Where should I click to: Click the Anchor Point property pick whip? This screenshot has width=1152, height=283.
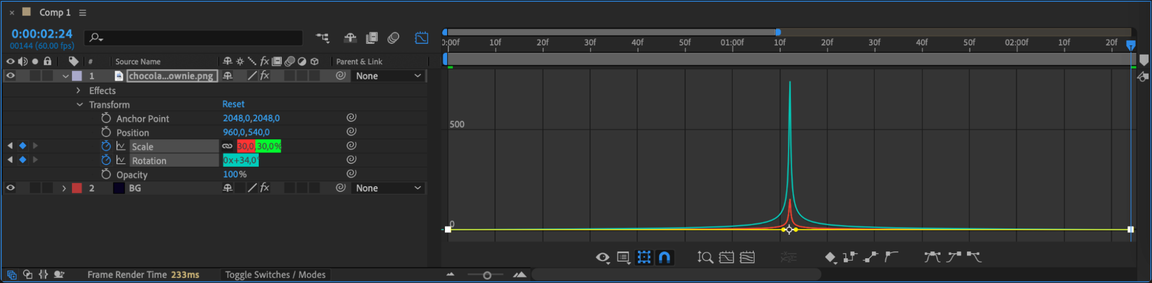(351, 117)
